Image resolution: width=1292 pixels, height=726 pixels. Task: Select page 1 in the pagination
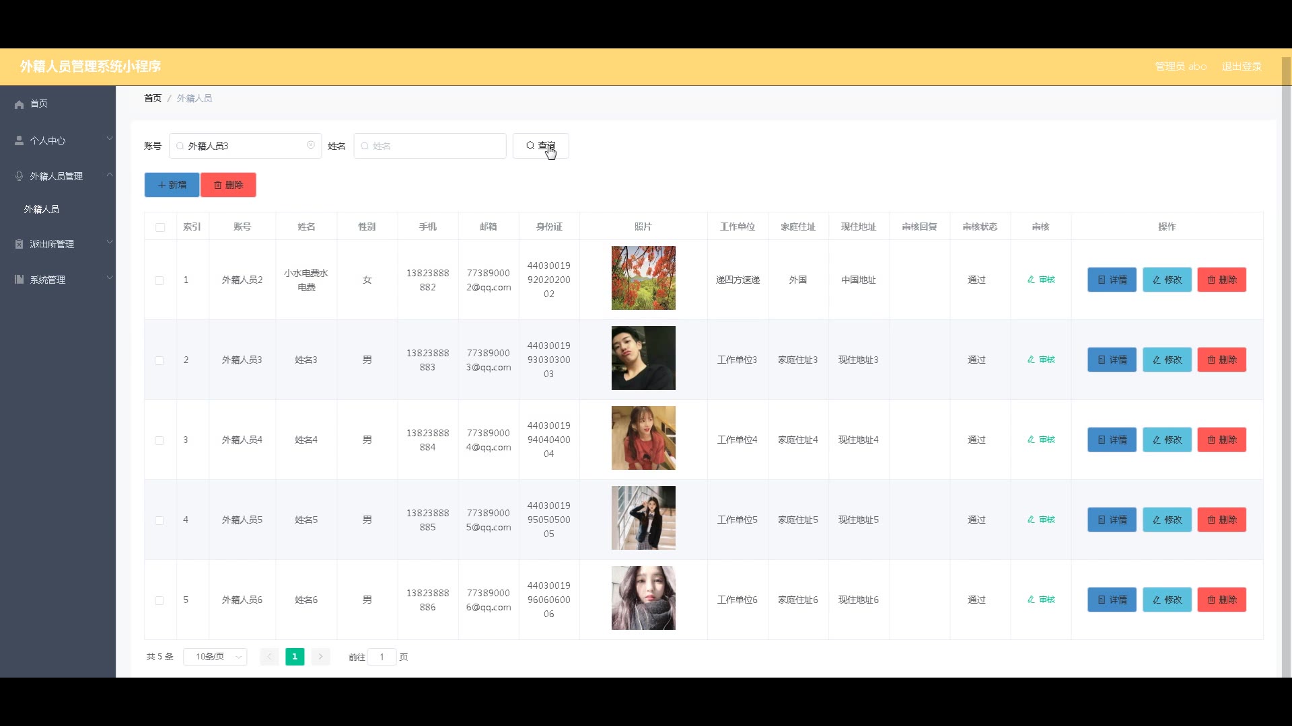pyautogui.click(x=295, y=657)
